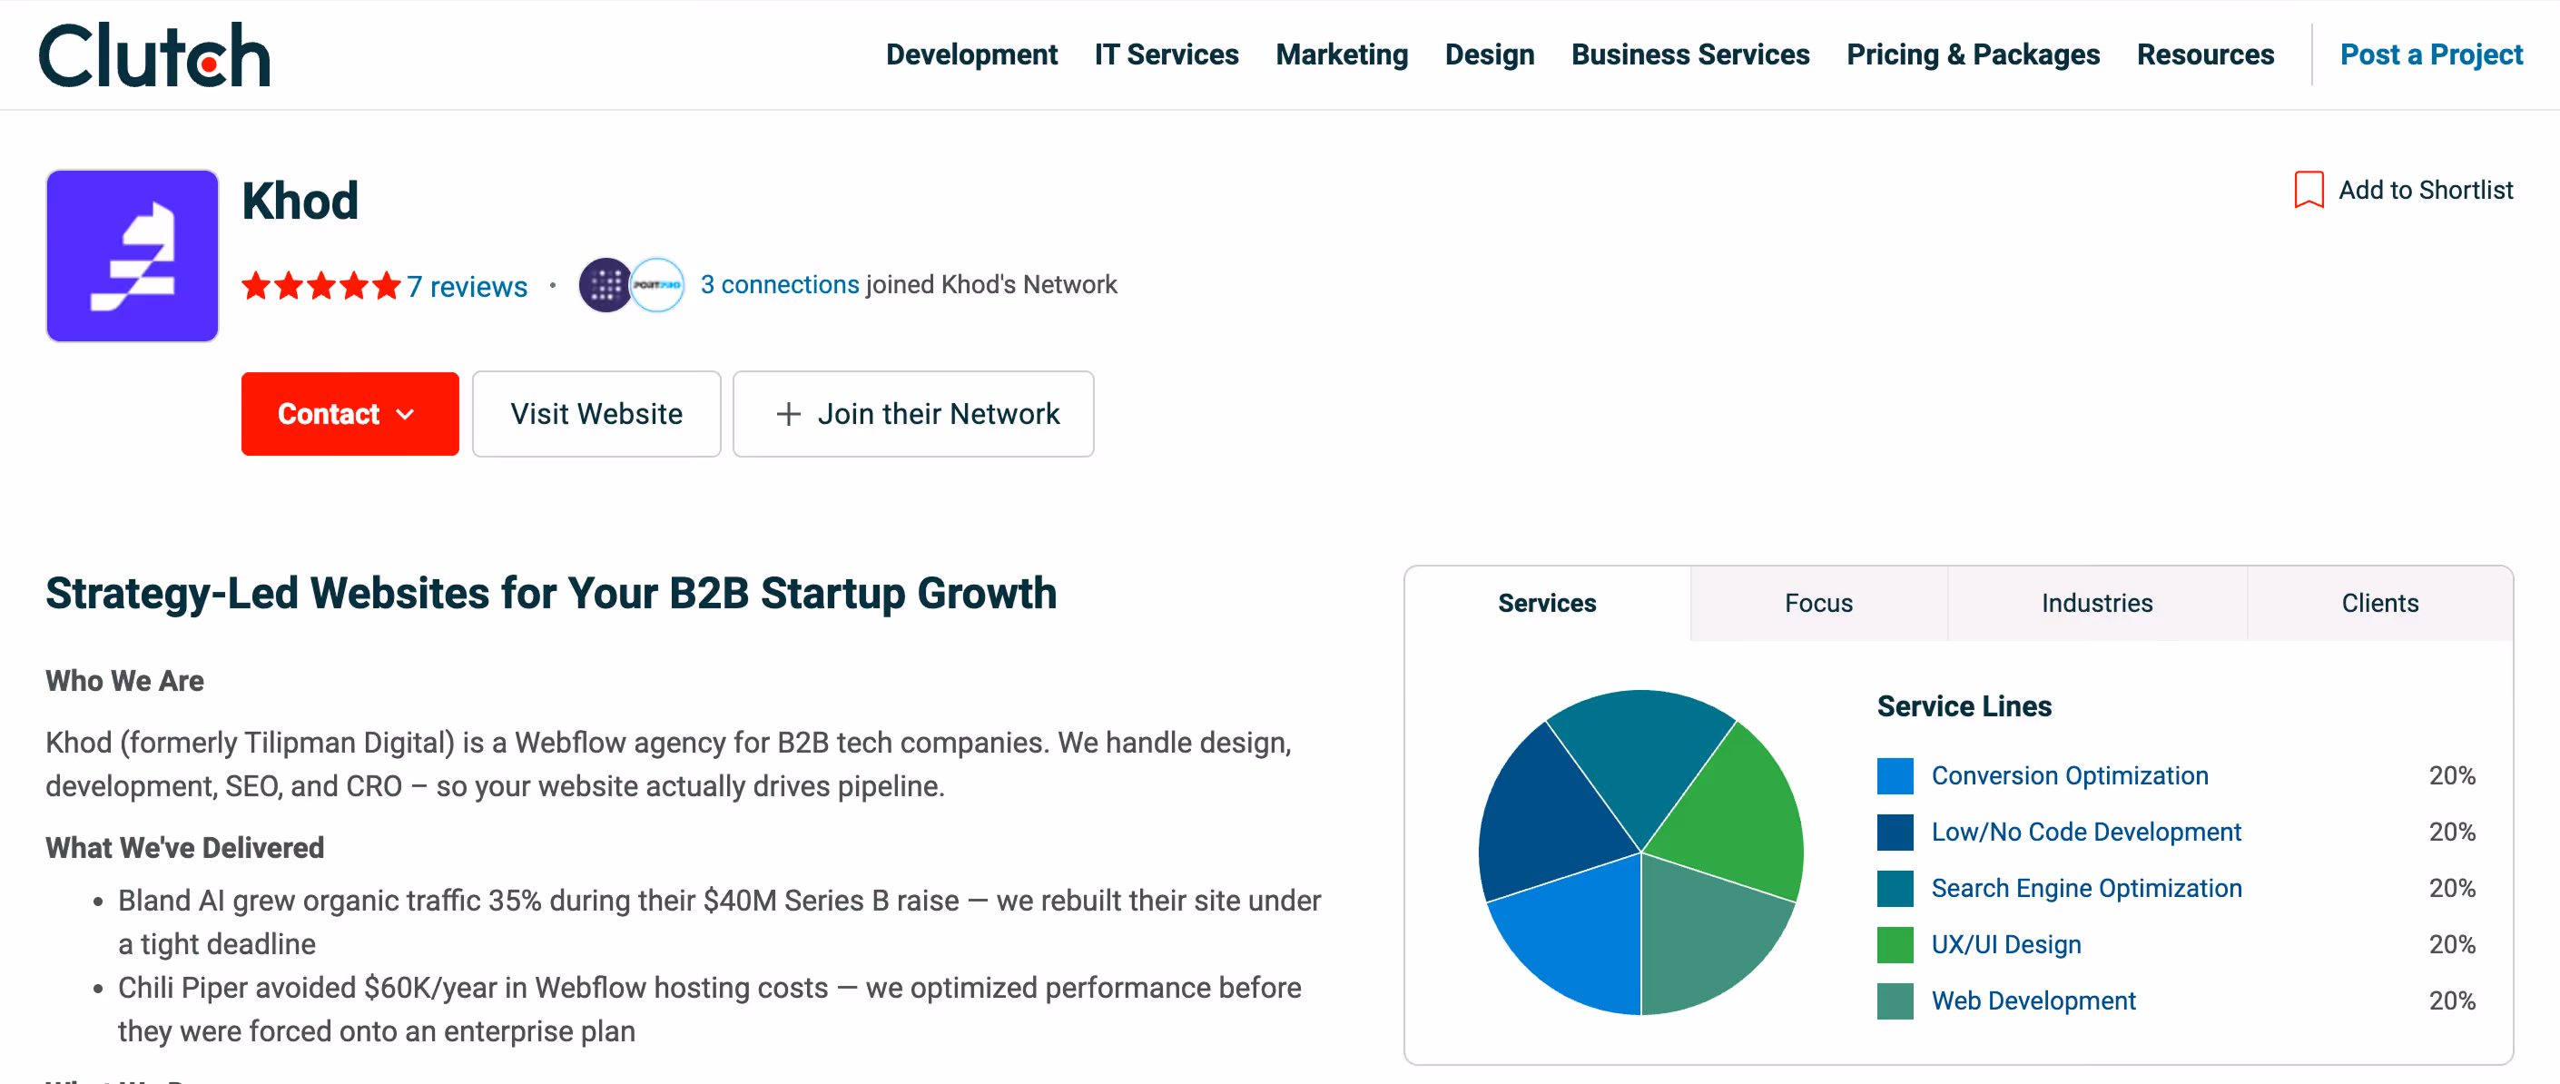2560x1084 pixels.
Task: Click the Khod company logo
Action: click(x=133, y=255)
